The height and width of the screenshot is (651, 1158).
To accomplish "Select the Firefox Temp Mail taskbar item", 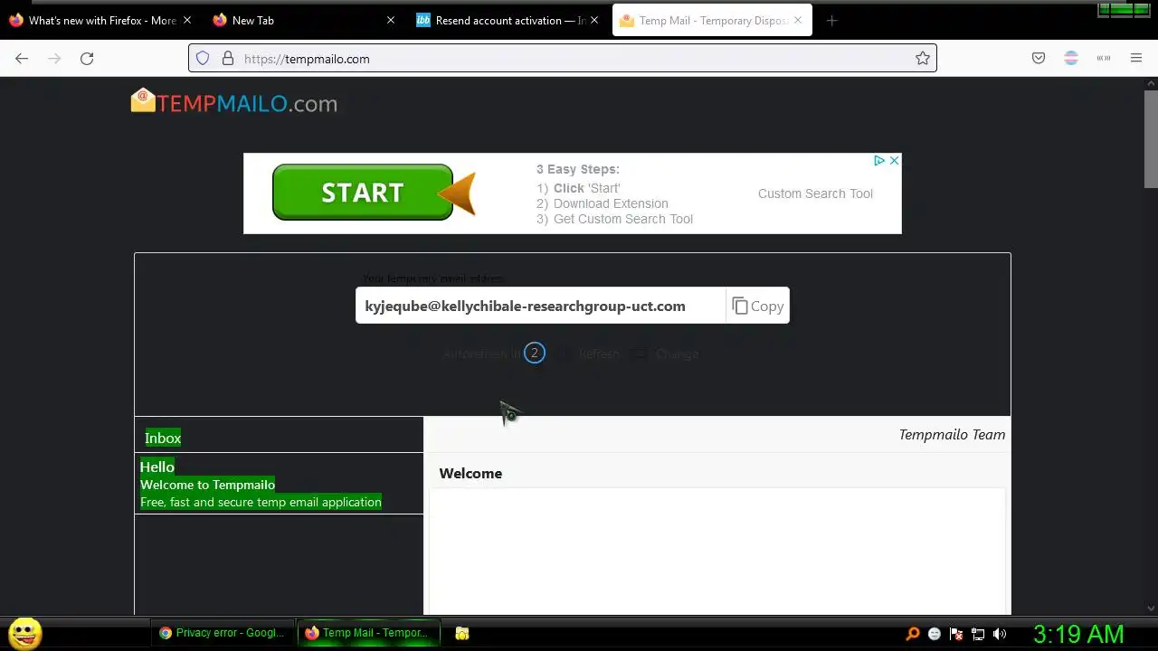I will [369, 633].
